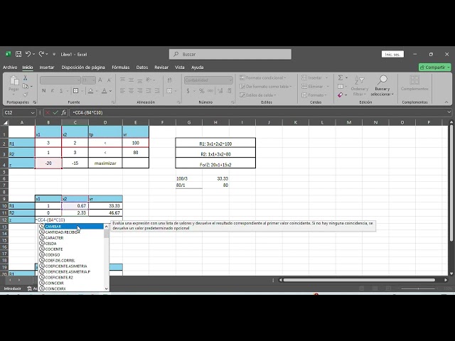The height and width of the screenshot is (341, 455).
Task: Confirm formula with the checkmark icon
Action: 55,112
